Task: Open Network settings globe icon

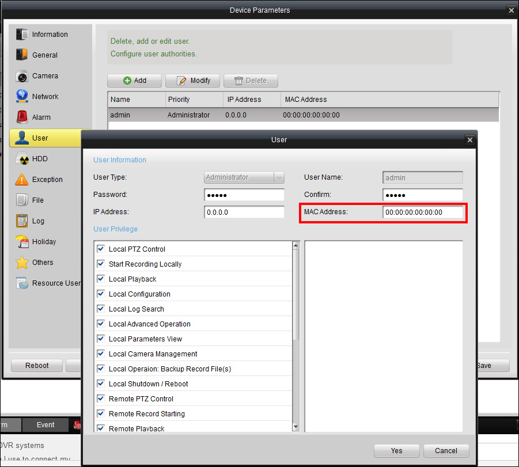Action: tap(22, 96)
